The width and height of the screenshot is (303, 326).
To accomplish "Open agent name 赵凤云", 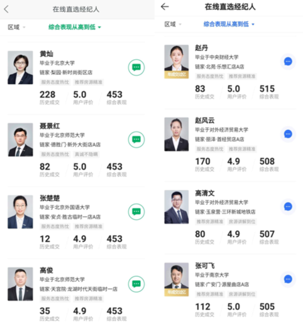I will pos(205,121).
